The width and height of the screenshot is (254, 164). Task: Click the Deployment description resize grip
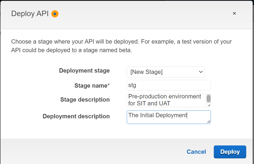209,122
